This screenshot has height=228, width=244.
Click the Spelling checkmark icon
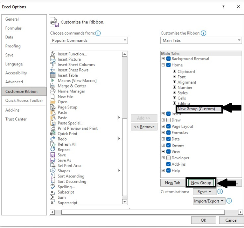pos(53,187)
